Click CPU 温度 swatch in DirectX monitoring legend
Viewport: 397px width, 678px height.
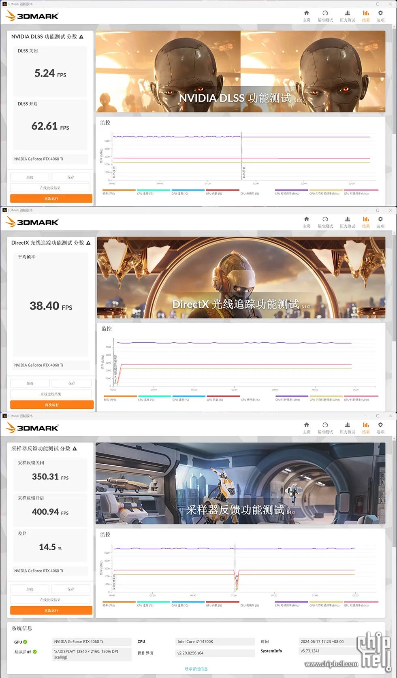point(154,396)
